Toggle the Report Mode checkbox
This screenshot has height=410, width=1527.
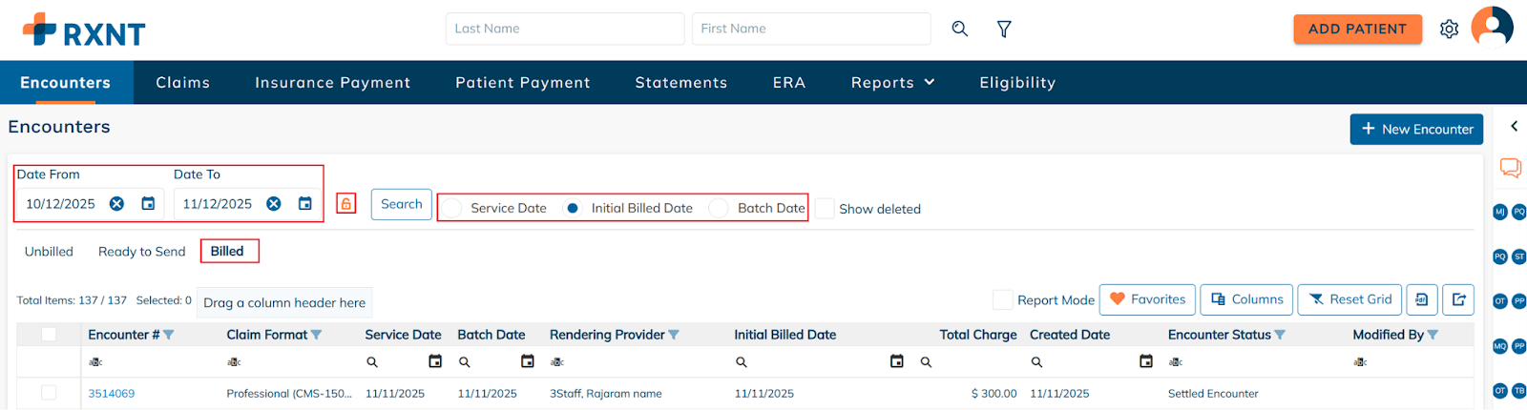[1002, 299]
